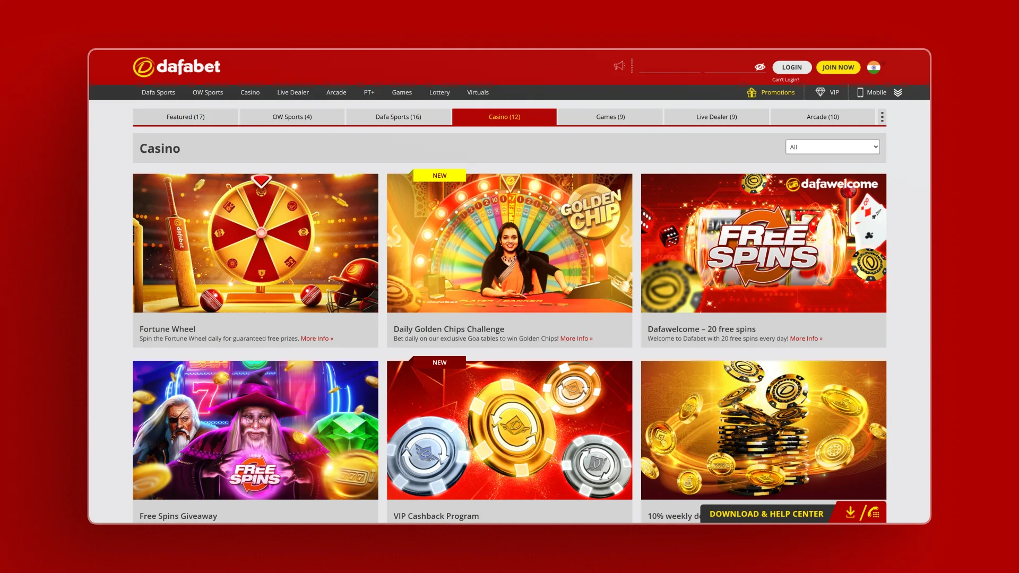The height and width of the screenshot is (573, 1019).
Task: Open the VIP Cashback chips image
Action: 509,430
